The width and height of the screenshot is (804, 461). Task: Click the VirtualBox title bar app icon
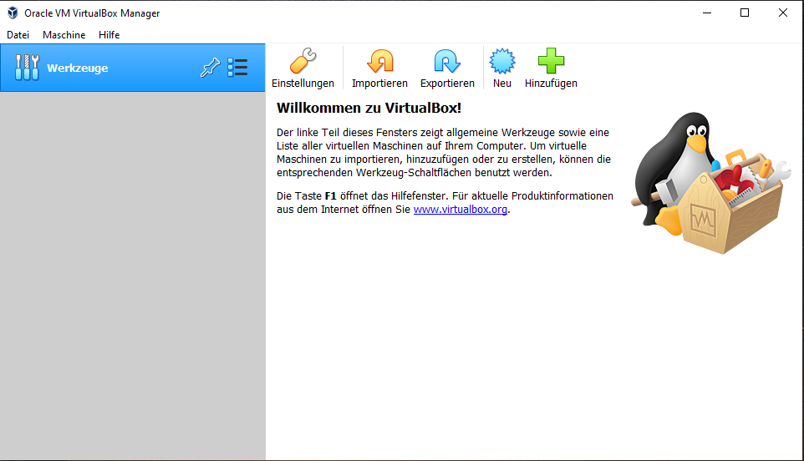(x=13, y=13)
